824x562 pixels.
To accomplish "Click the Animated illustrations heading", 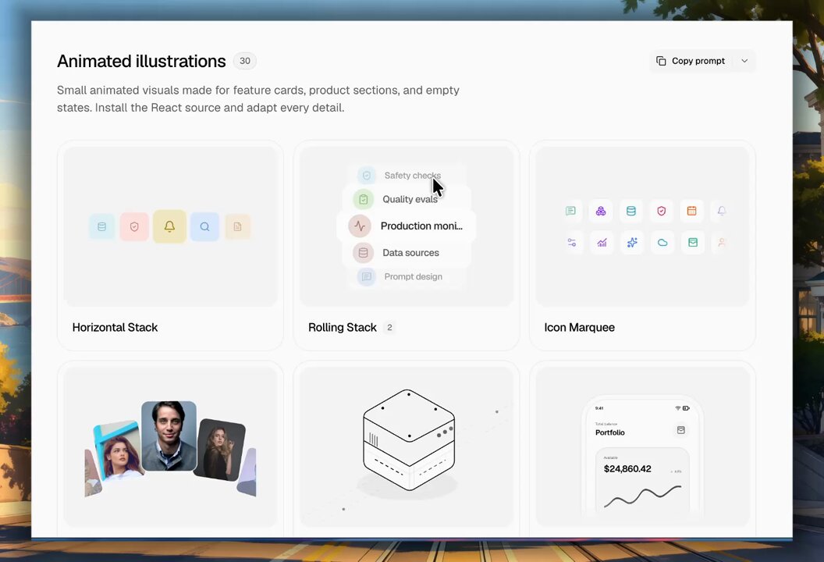I will [141, 62].
